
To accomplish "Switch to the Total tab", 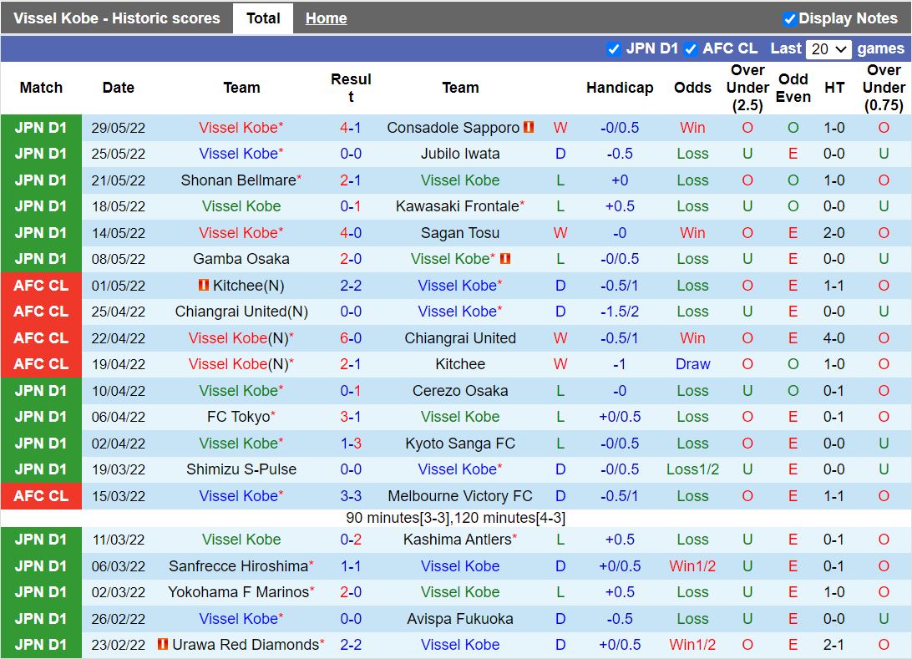I will 263,18.
